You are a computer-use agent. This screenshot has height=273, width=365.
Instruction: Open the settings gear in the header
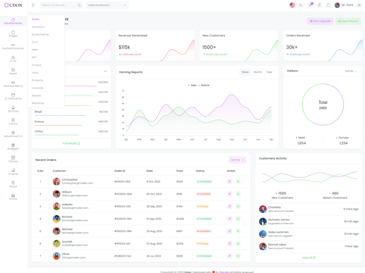pyautogui.click(x=359, y=5)
